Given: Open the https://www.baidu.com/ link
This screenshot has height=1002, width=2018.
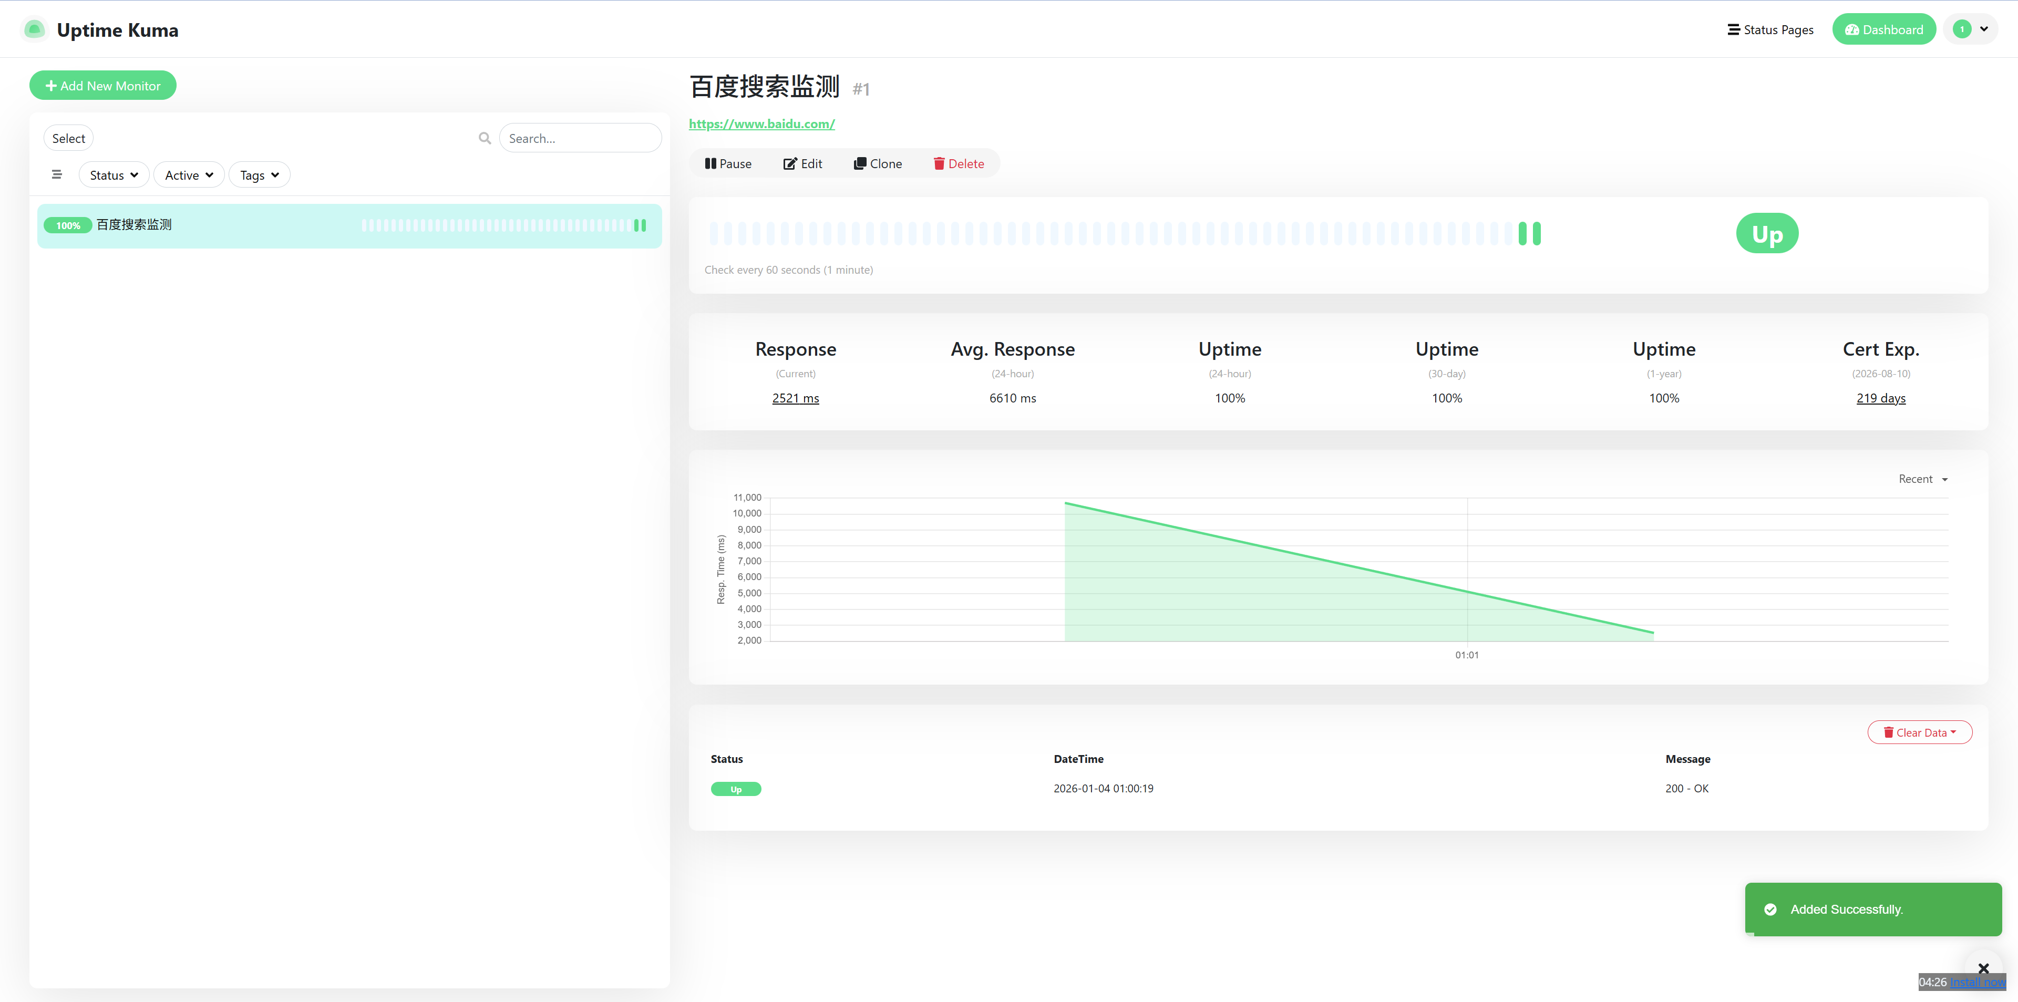Looking at the screenshot, I should 761,124.
